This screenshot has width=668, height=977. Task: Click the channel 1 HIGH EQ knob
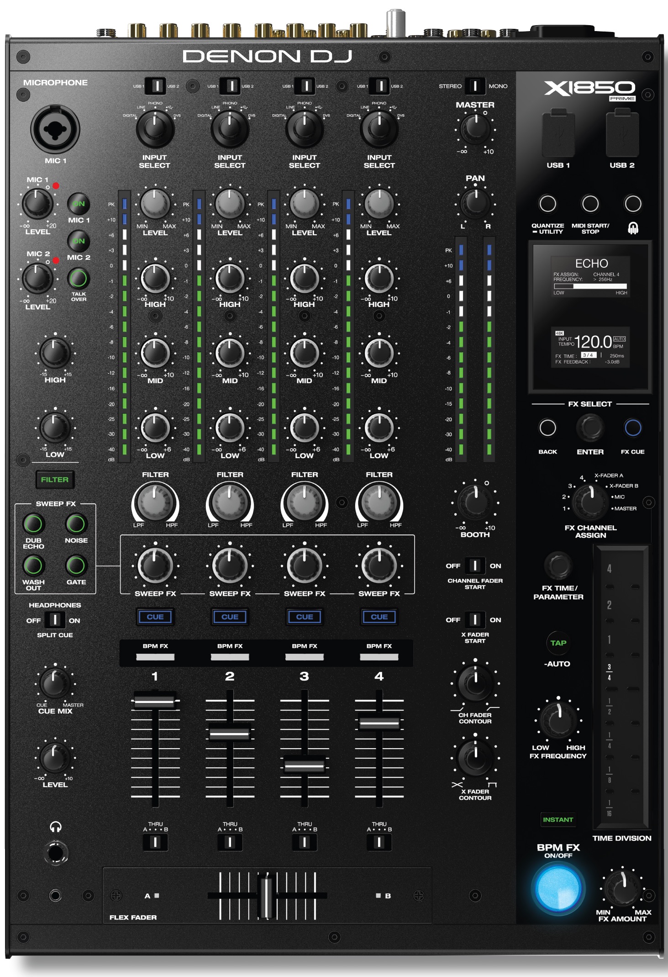tap(155, 278)
